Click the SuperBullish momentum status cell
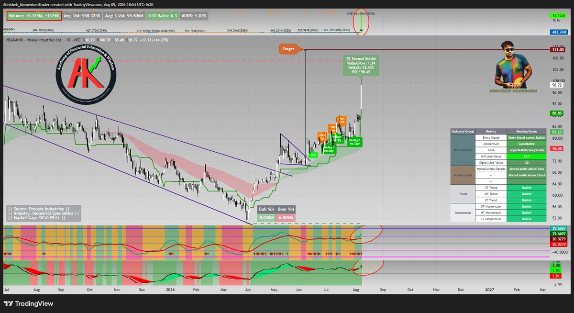 coord(527,144)
